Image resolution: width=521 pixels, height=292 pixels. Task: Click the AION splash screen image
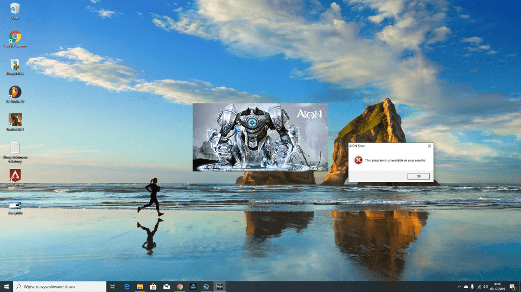coord(260,137)
